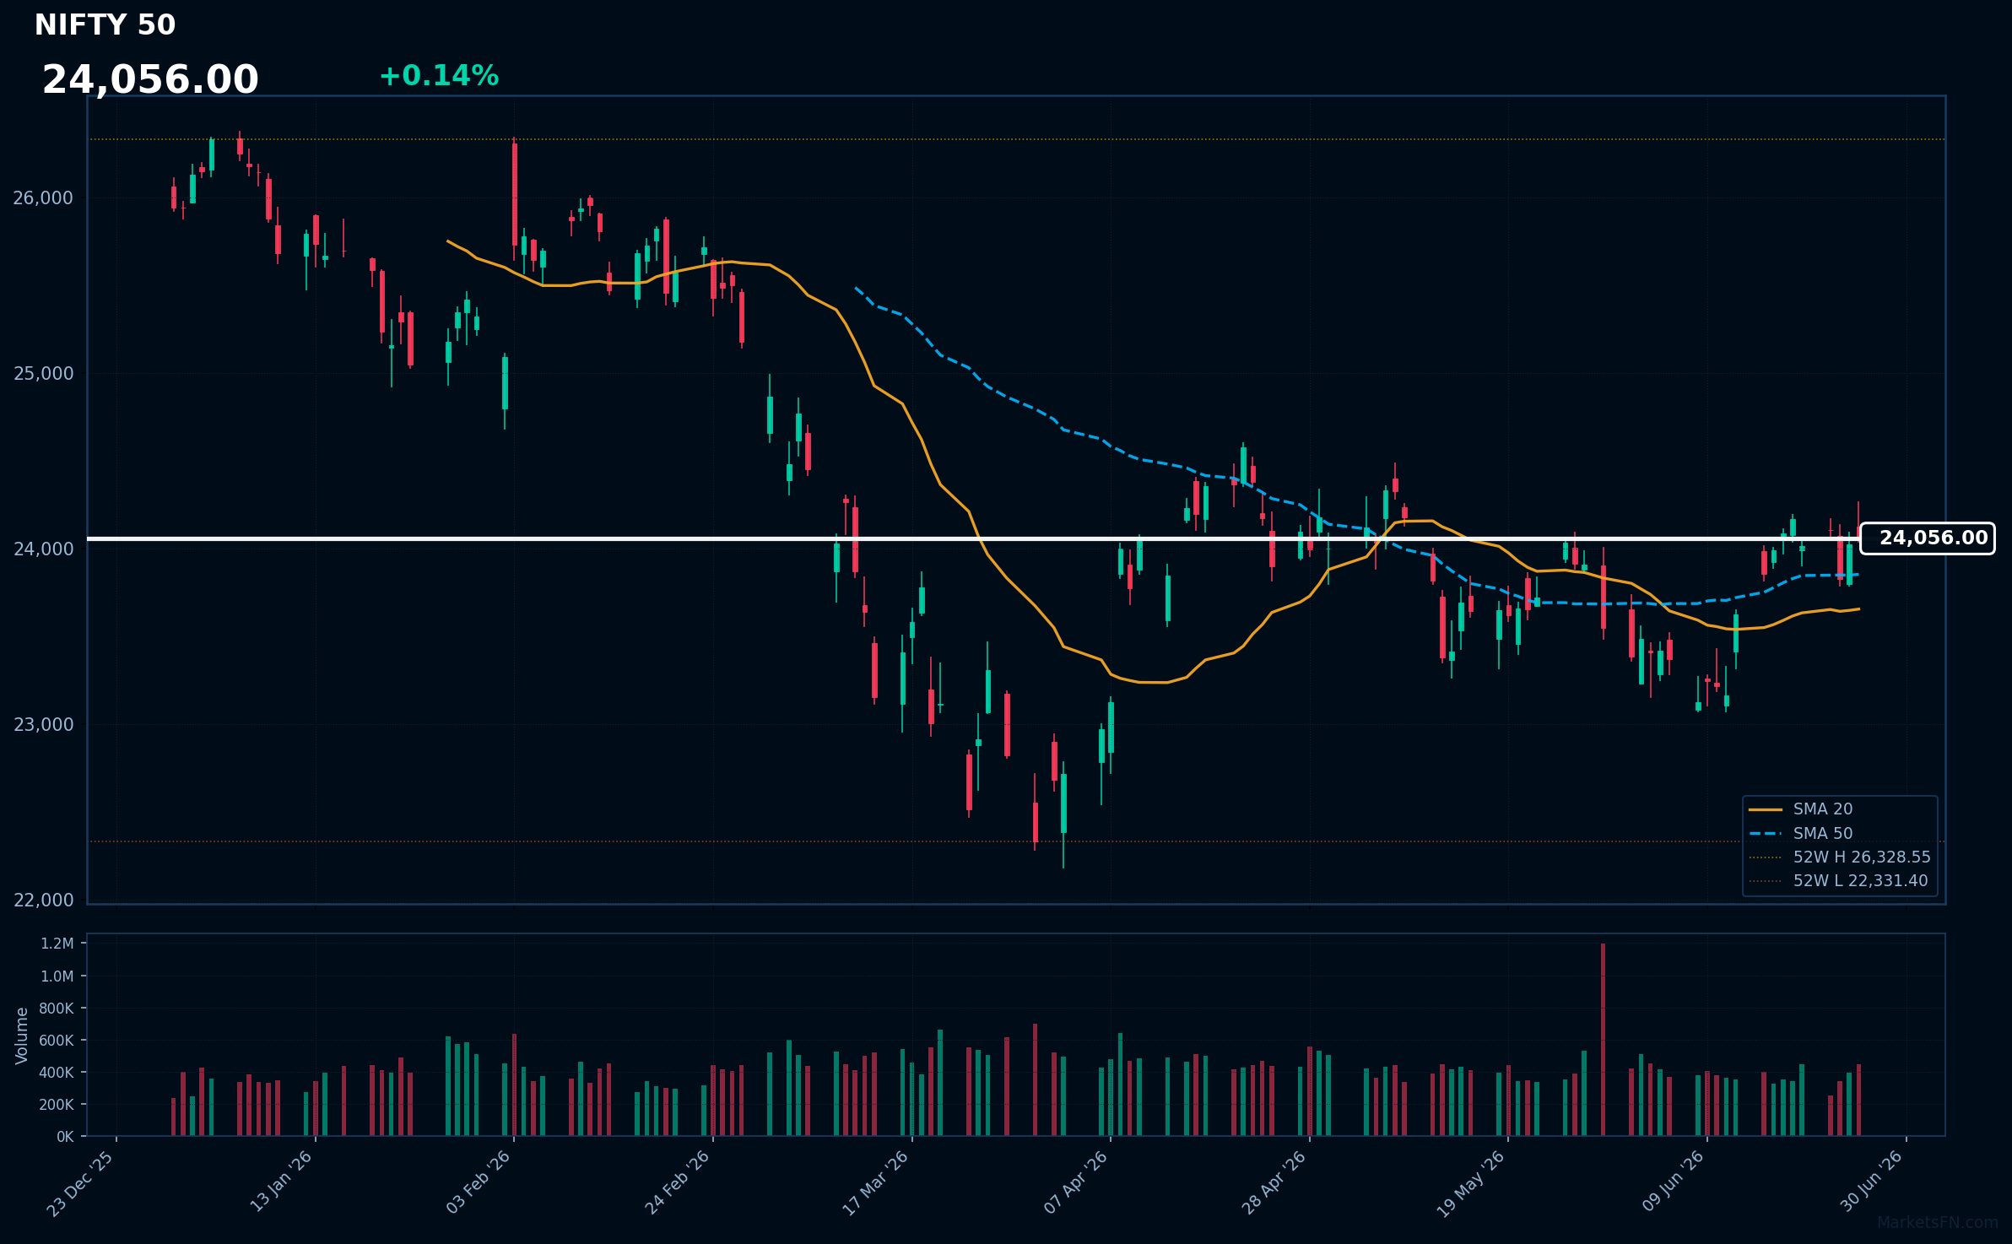The width and height of the screenshot is (2012, 1244).
Task: Click the 1.0M volume axis label
Action: (57, 976)
